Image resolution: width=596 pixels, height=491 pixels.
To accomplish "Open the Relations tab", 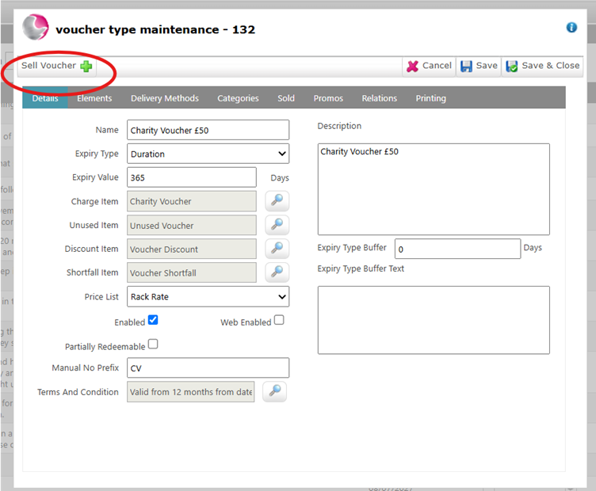I will 380,98.
